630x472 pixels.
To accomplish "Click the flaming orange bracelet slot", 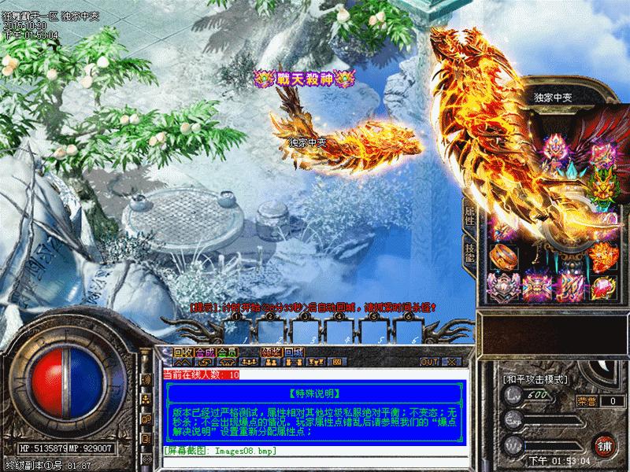I will pos(604,257).
